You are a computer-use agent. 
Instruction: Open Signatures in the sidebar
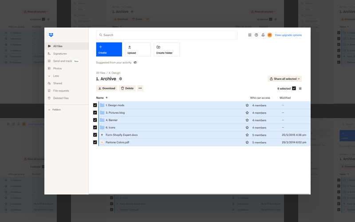click(x=60, y=54)
